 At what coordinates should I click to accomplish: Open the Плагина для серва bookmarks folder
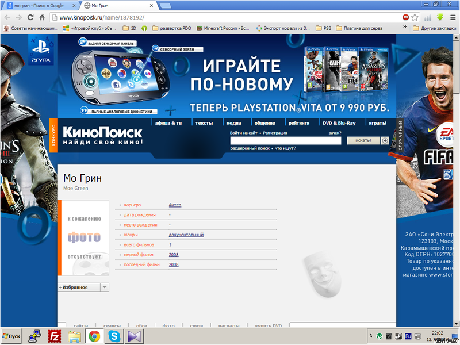[359, 28]
